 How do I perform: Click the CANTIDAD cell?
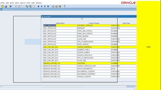click(94, 63)
